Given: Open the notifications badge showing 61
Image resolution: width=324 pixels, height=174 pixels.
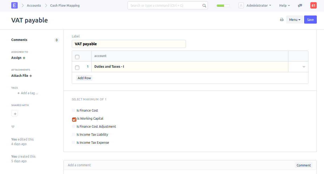Looking at the screenshot, I should [313, 5].
